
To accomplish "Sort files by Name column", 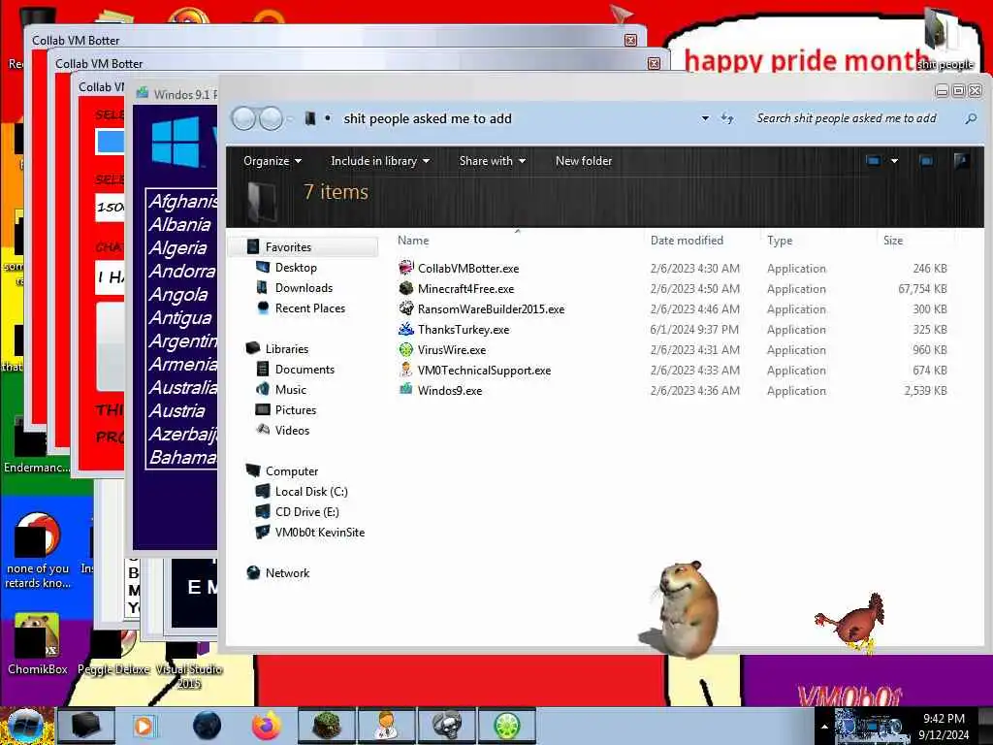I will coord(413,241).
